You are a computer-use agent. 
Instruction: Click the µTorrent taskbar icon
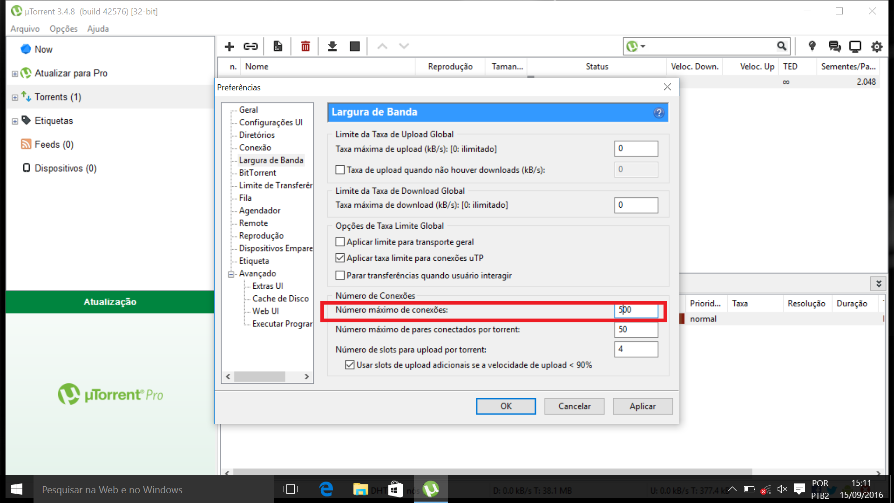pos(431,489)
